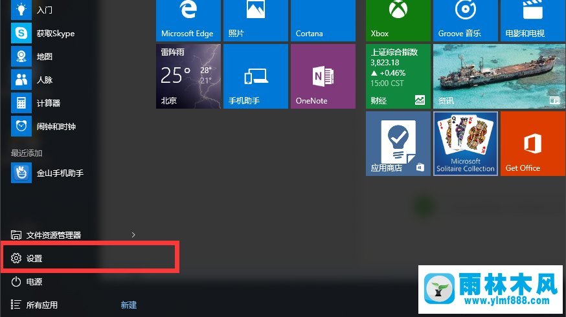
Task: Click the 人脉 text label
Action: pyautogui.click(x=45, y=80)
